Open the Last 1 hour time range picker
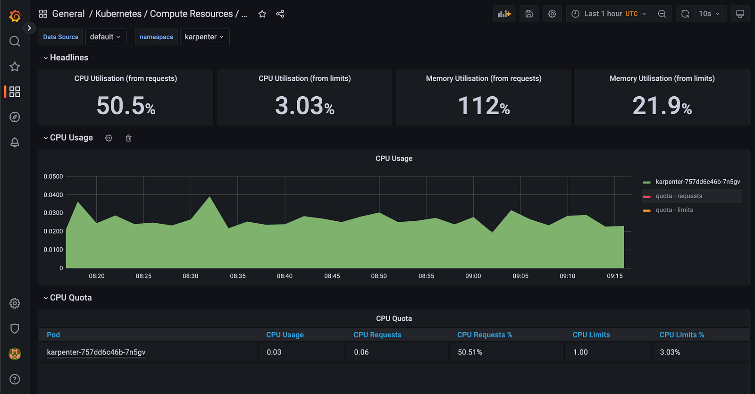 pyautogui.click(x=609, y=14)
